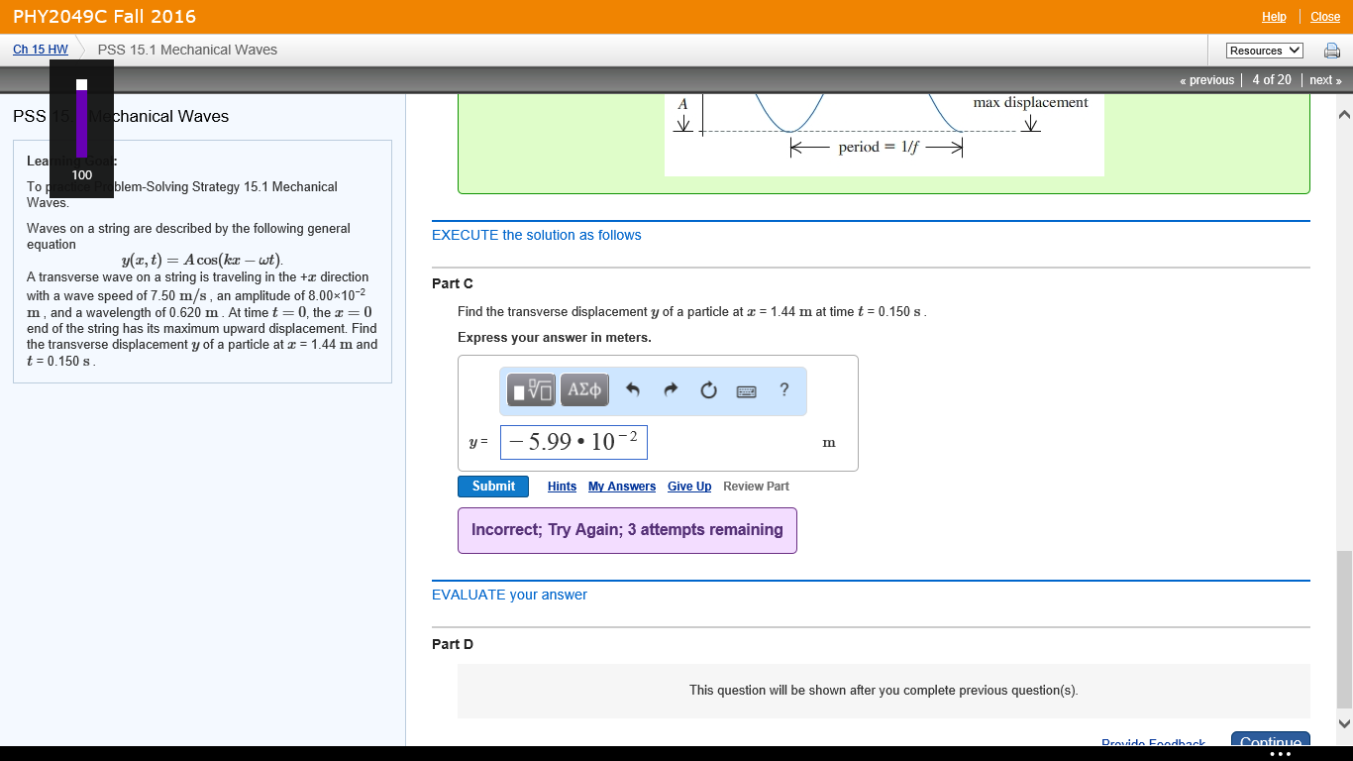Open the Resources dropdown
1353x761 pixels.
coord(1264,49)
